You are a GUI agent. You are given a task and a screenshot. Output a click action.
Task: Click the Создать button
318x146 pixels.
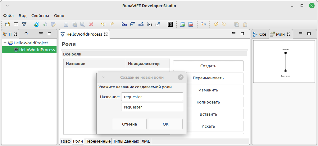pos(208,66)
